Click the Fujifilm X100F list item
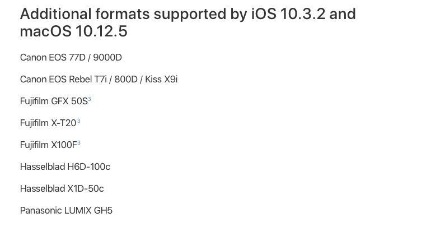This screenshot has height=236, width=445. 49,145
